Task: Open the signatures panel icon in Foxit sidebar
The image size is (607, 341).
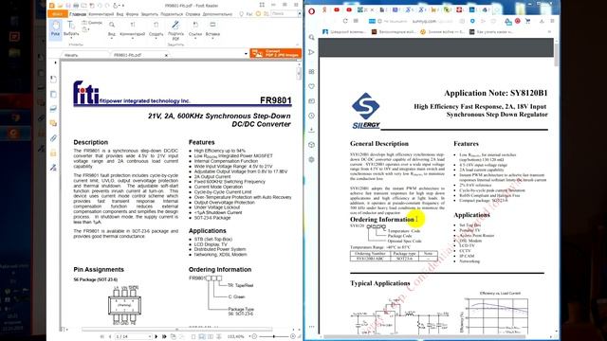Action: coord(53,168)
